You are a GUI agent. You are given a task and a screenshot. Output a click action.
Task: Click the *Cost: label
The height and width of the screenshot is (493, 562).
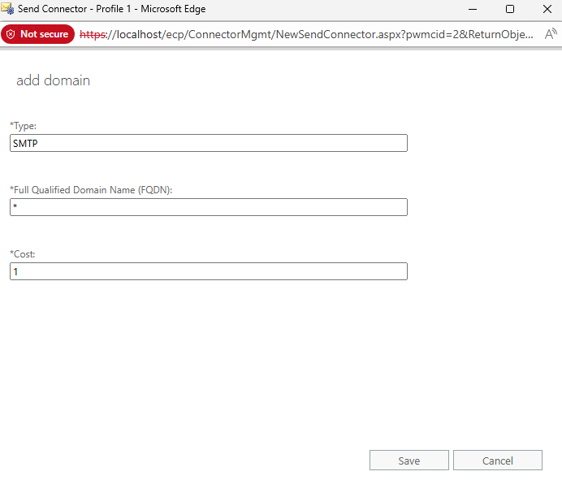[x=23, y=254]
